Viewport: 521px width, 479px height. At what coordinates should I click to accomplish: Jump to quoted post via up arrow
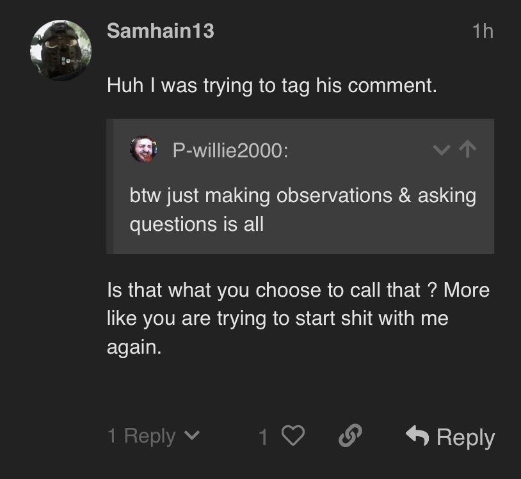469,150
